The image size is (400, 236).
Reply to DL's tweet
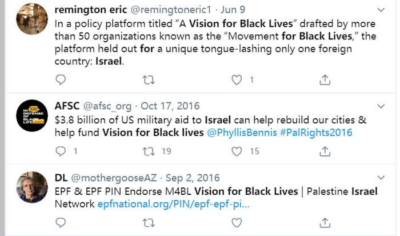[61, 222]
